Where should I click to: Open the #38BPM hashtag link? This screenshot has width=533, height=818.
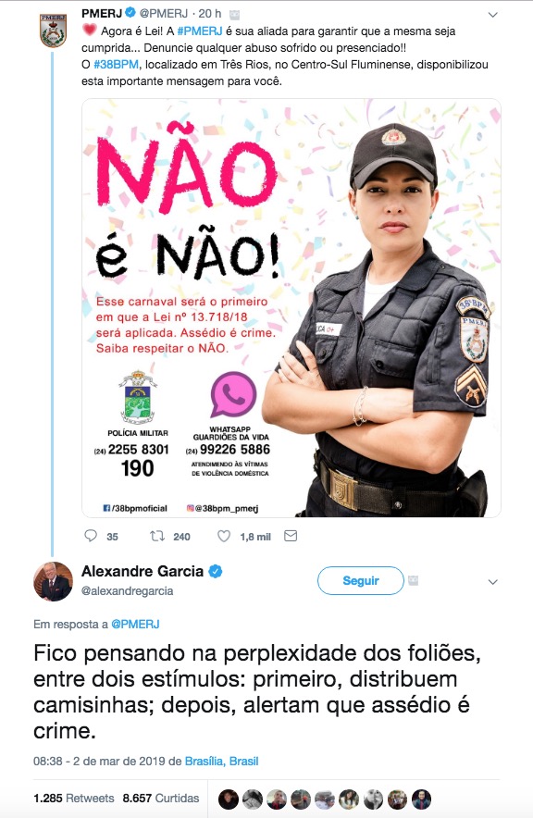tap(116, 65)
